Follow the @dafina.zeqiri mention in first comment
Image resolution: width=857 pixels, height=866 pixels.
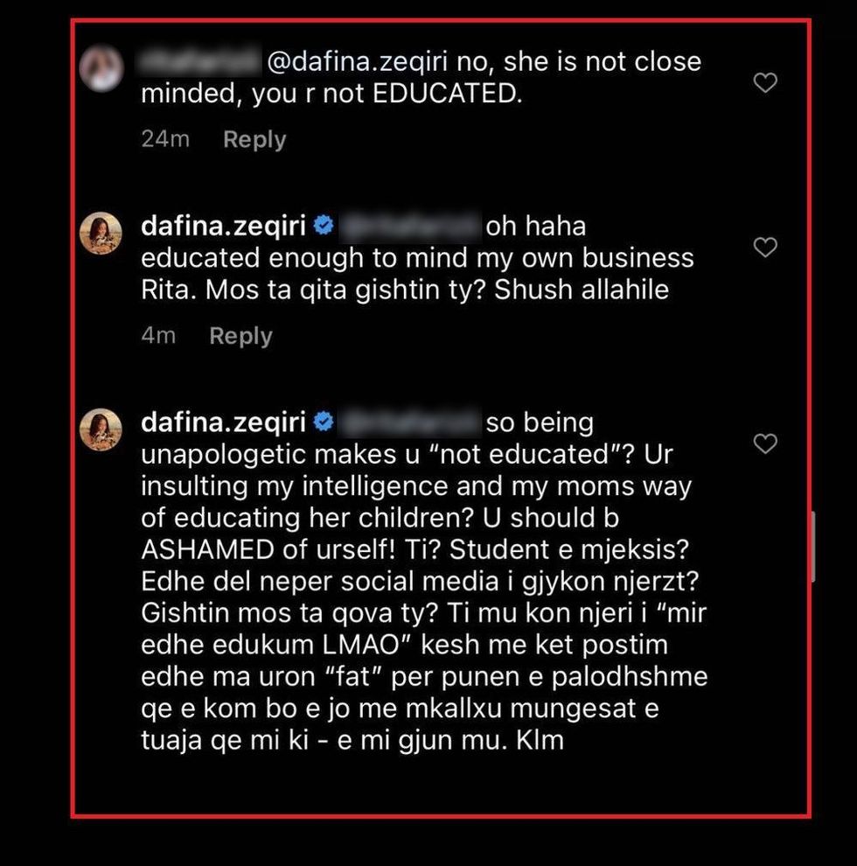pos(358,61)
